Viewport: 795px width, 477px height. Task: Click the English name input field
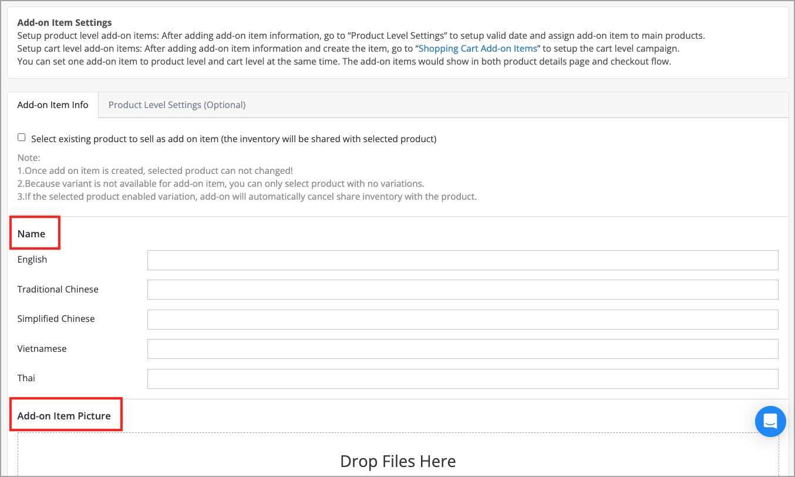(462, 260)
